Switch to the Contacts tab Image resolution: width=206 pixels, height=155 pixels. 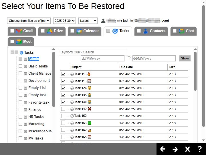click(157, 31)
